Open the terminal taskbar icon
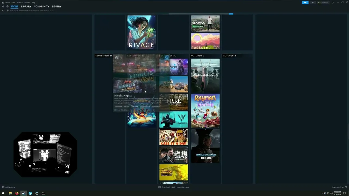Image resolution: width=349 pixels, height=196 pixels. 43,193
